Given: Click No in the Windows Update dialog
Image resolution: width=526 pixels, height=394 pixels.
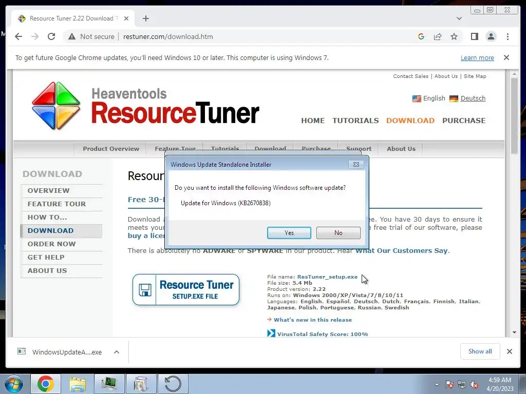Looking at the screenshot, I should (x=338, y=233).
